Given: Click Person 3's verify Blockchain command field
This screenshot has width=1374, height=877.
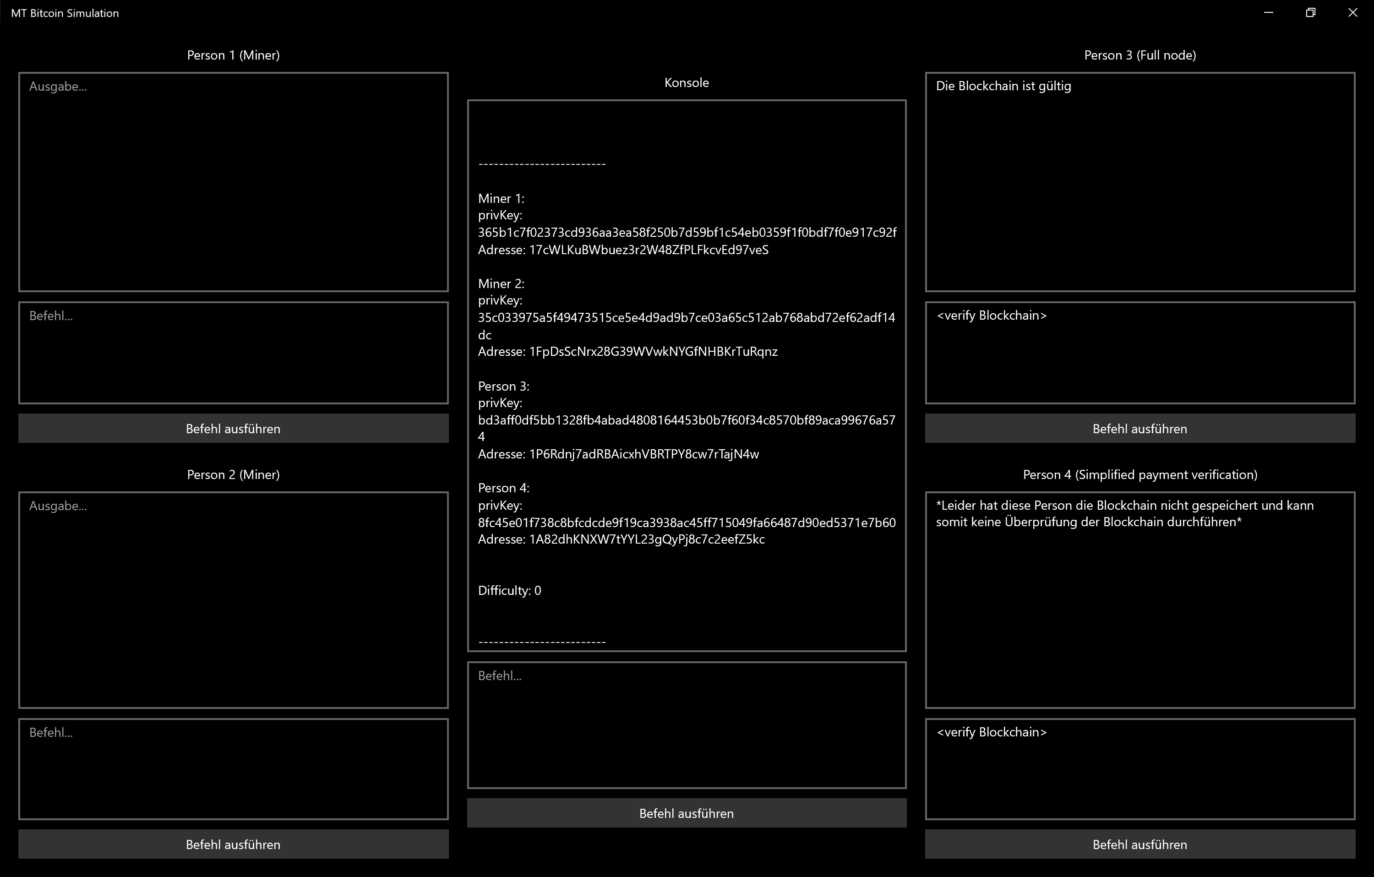Looking at the screenshot, I should click(x=1140, y=353).
